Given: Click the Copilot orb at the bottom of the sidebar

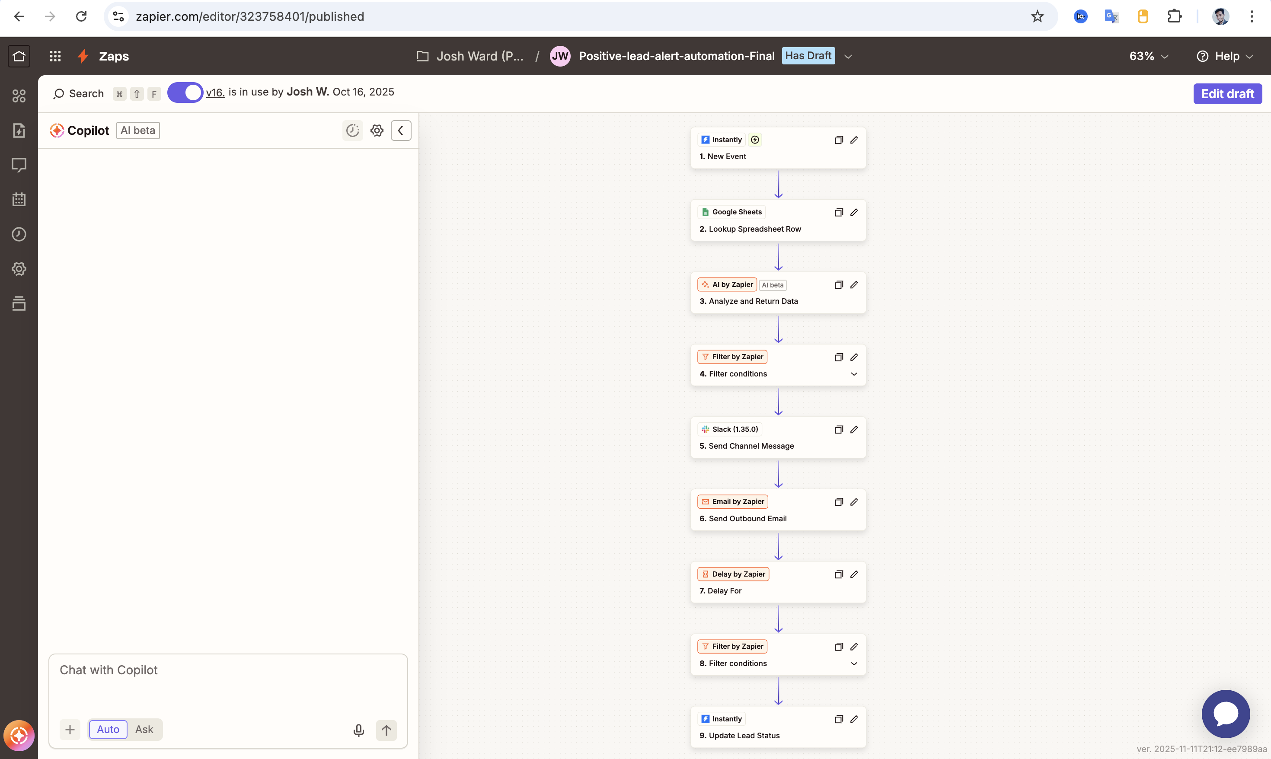Looking at the screenshot, I should [x=19, y=736].
